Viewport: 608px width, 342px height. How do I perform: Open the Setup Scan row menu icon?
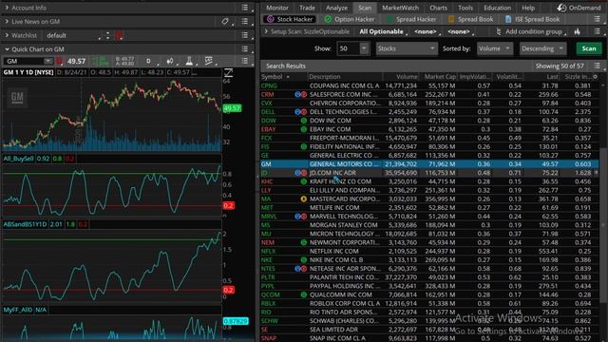coord(598,31)
